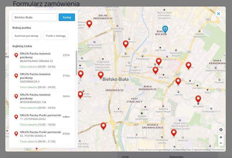Zoom in the map with plus button
This screenshot has height=158, width=232.
(x=221, y=137)
